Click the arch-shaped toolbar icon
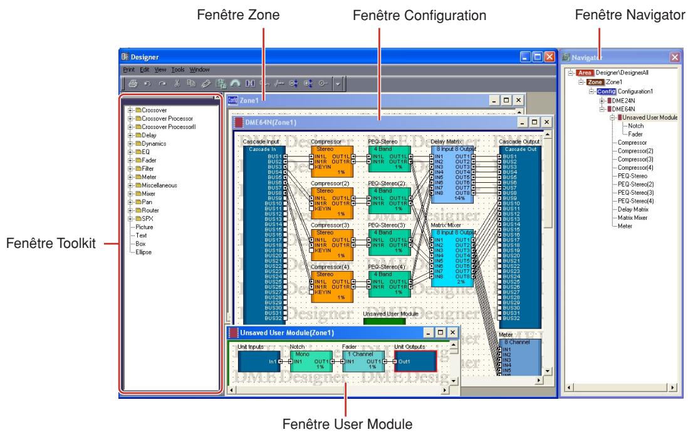This screenshot has width=688, height=432. (x=235, y=83)
